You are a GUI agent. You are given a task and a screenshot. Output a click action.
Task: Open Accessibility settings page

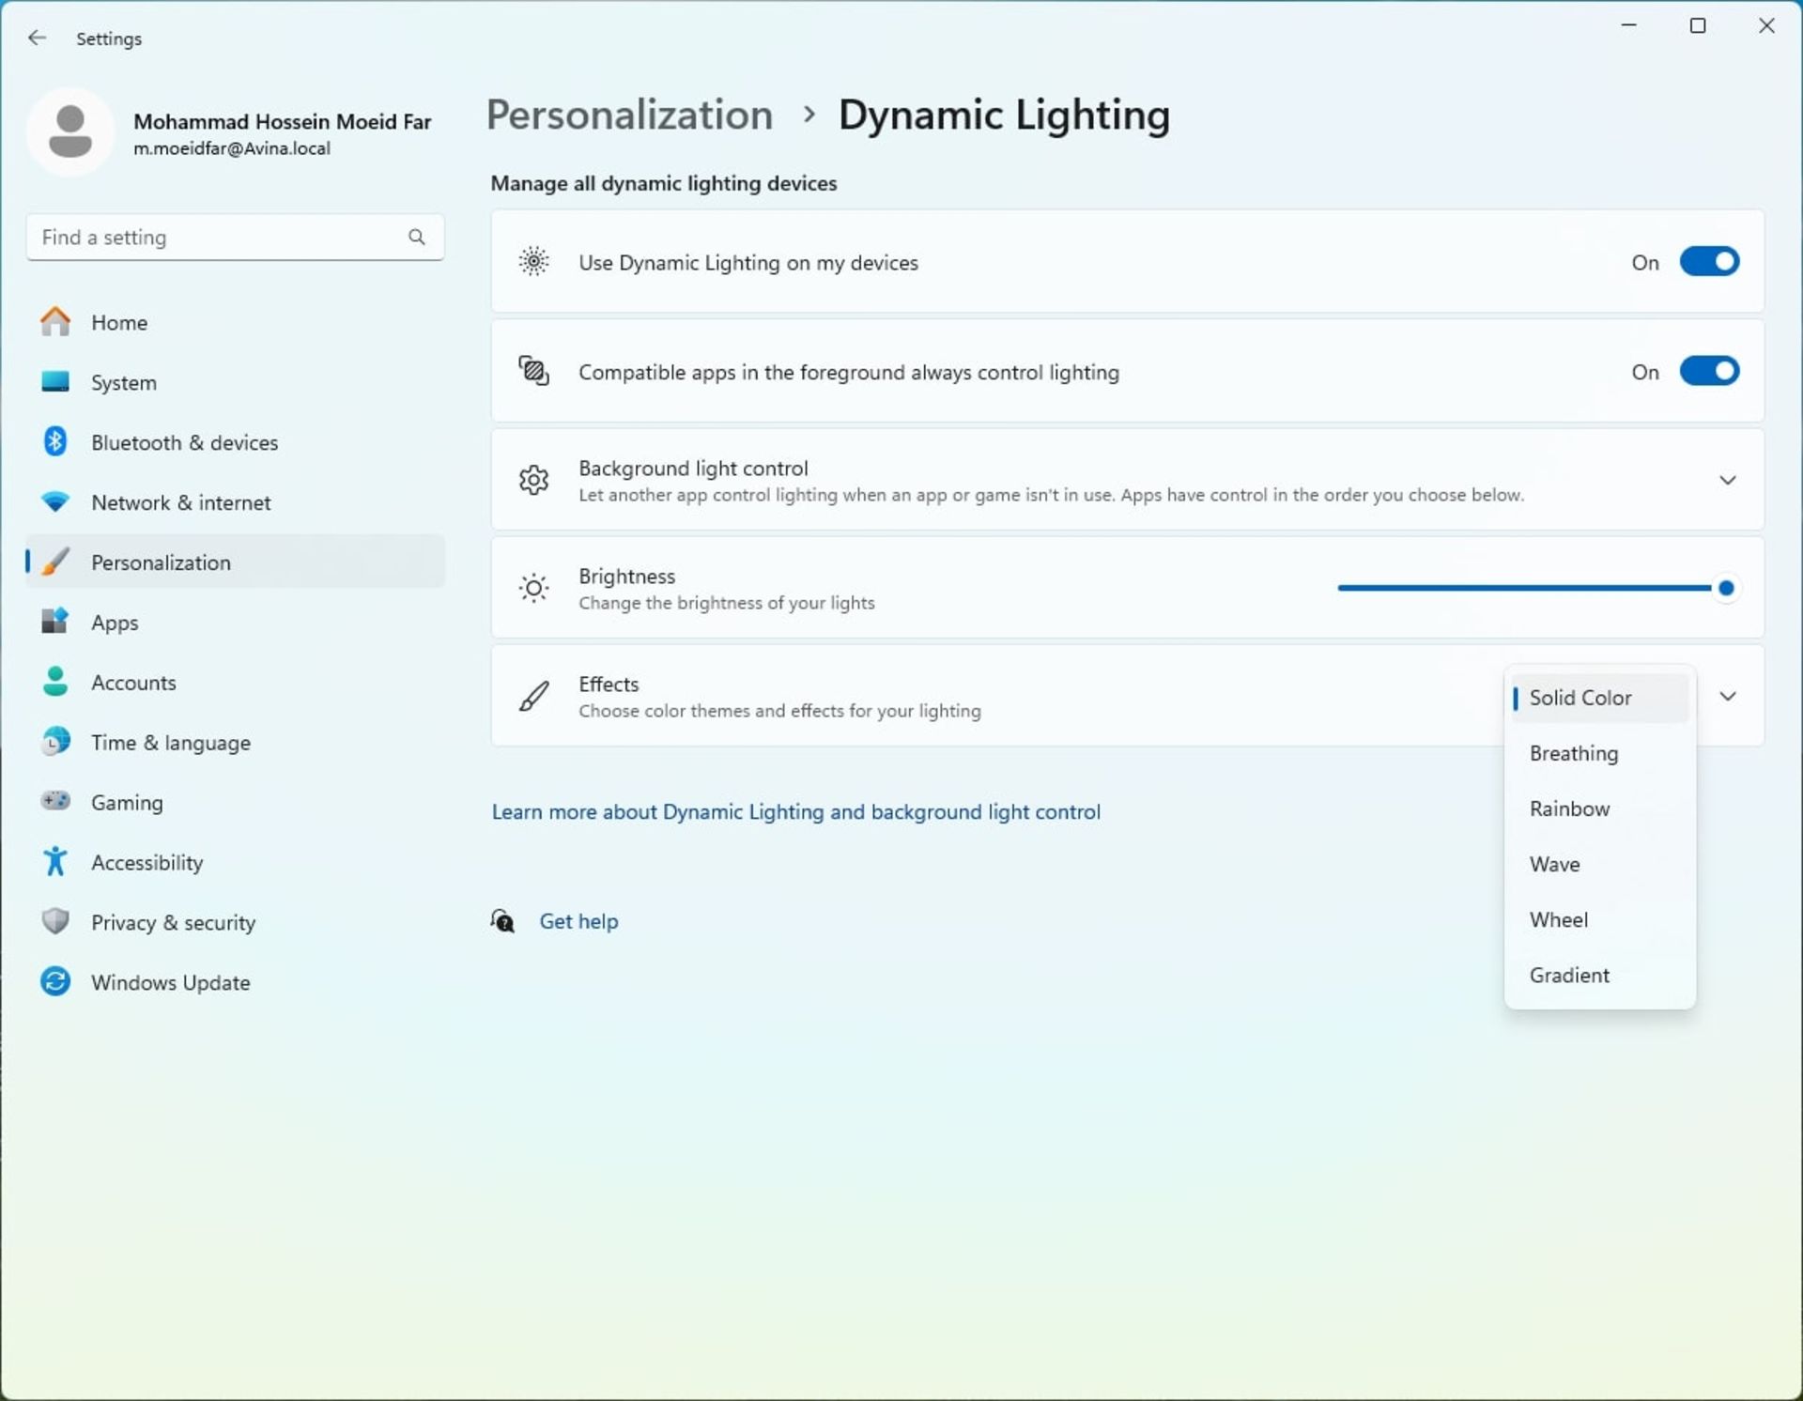(x=235, y=862)
